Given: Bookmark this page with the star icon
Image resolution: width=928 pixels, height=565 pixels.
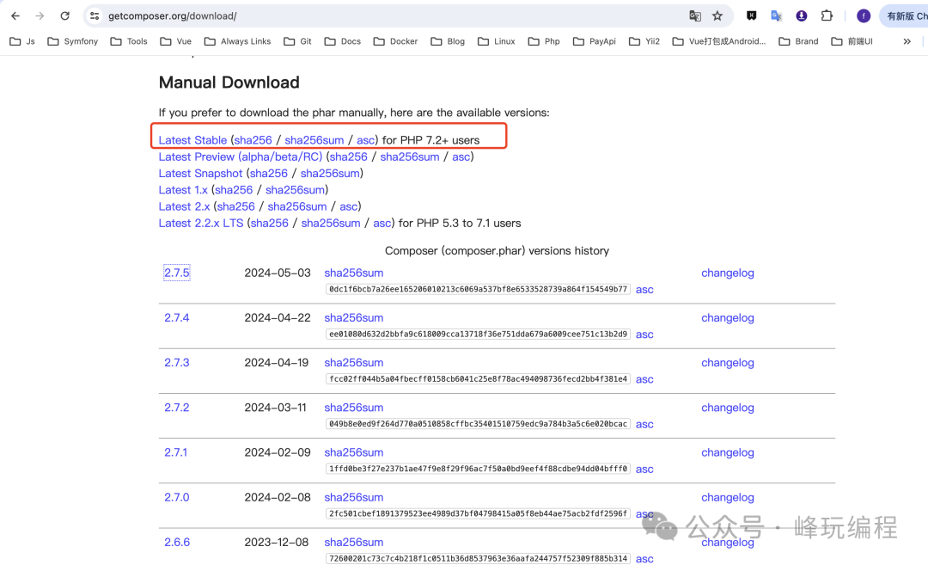Looking at the screenshot, I should coord(717,15).
